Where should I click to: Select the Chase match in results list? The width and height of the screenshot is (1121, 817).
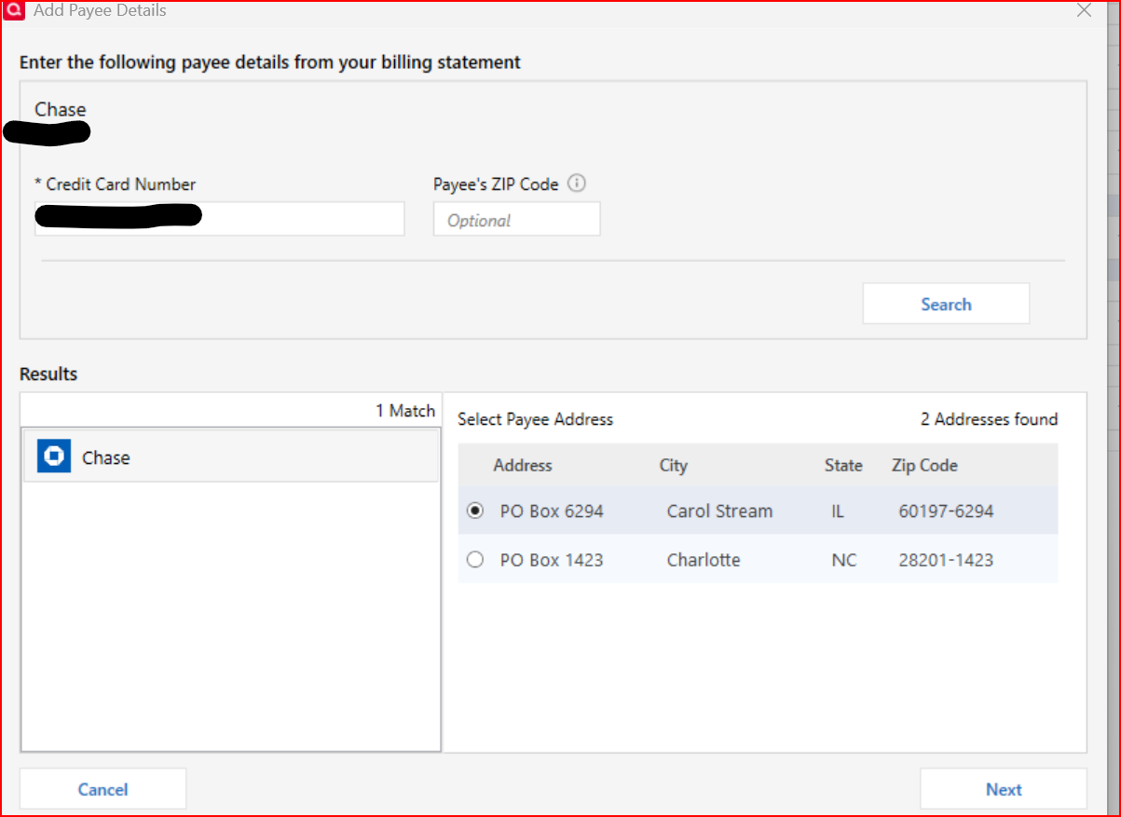(230, 456)
